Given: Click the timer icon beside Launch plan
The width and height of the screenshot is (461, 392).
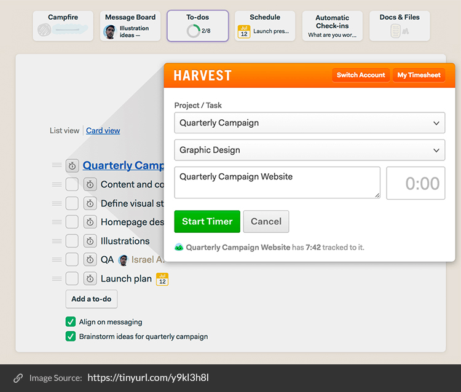Looking at the screenshot, I should [90, 279].
